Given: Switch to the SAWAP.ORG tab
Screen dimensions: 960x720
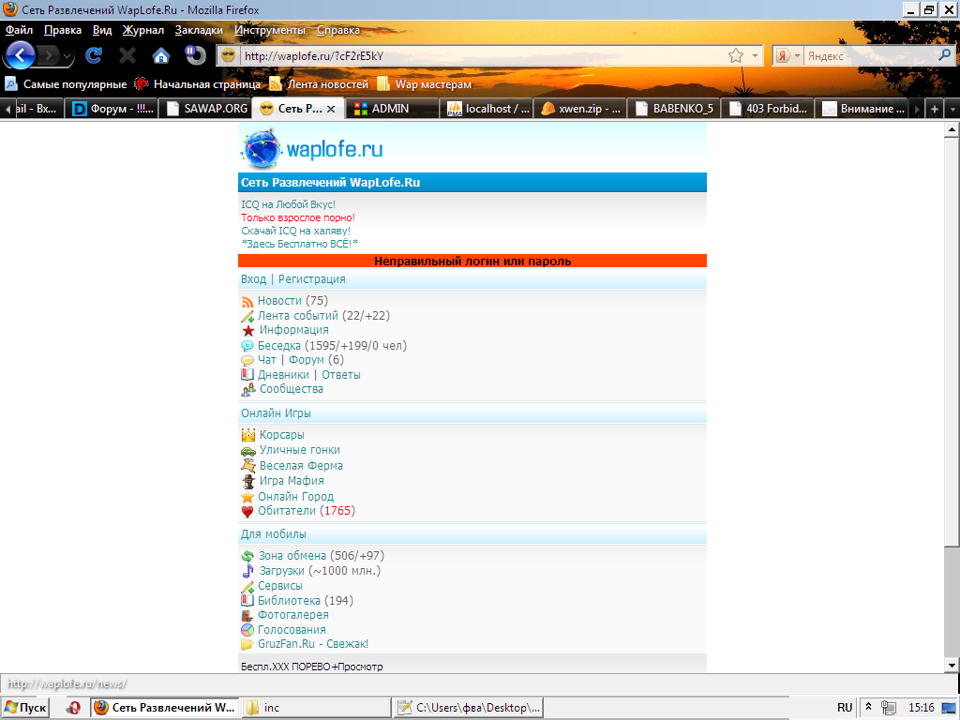Looking at the screenshot, I should pos(207,109).
